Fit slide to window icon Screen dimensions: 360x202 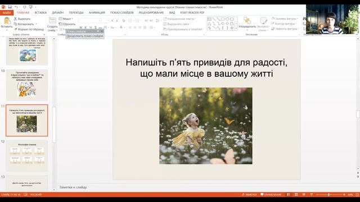pyautogui.click(x=357, y=195)
